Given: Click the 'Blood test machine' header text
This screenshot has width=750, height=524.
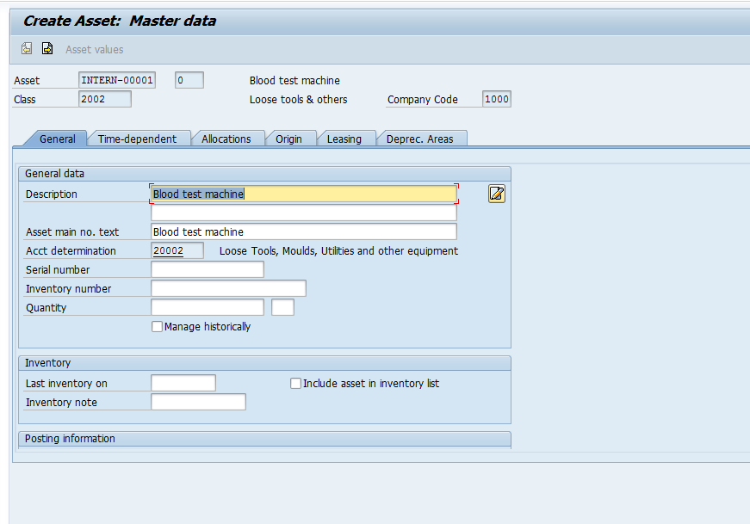Looking at the screenshot, I should click(x=294, y=80).
